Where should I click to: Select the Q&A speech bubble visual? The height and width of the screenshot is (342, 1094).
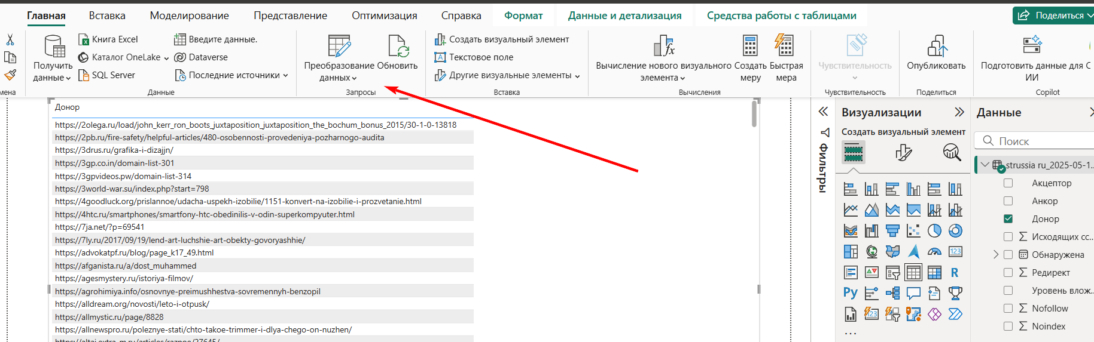click(913, 293)
